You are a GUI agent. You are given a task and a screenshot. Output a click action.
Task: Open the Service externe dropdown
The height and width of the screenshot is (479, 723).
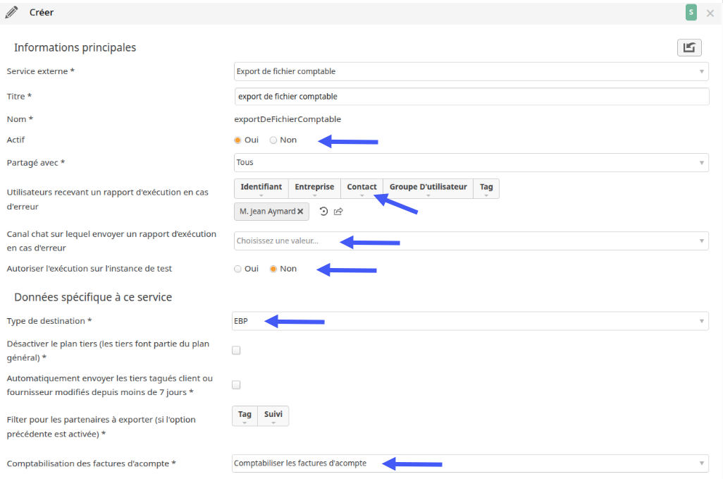pos(471,71)
